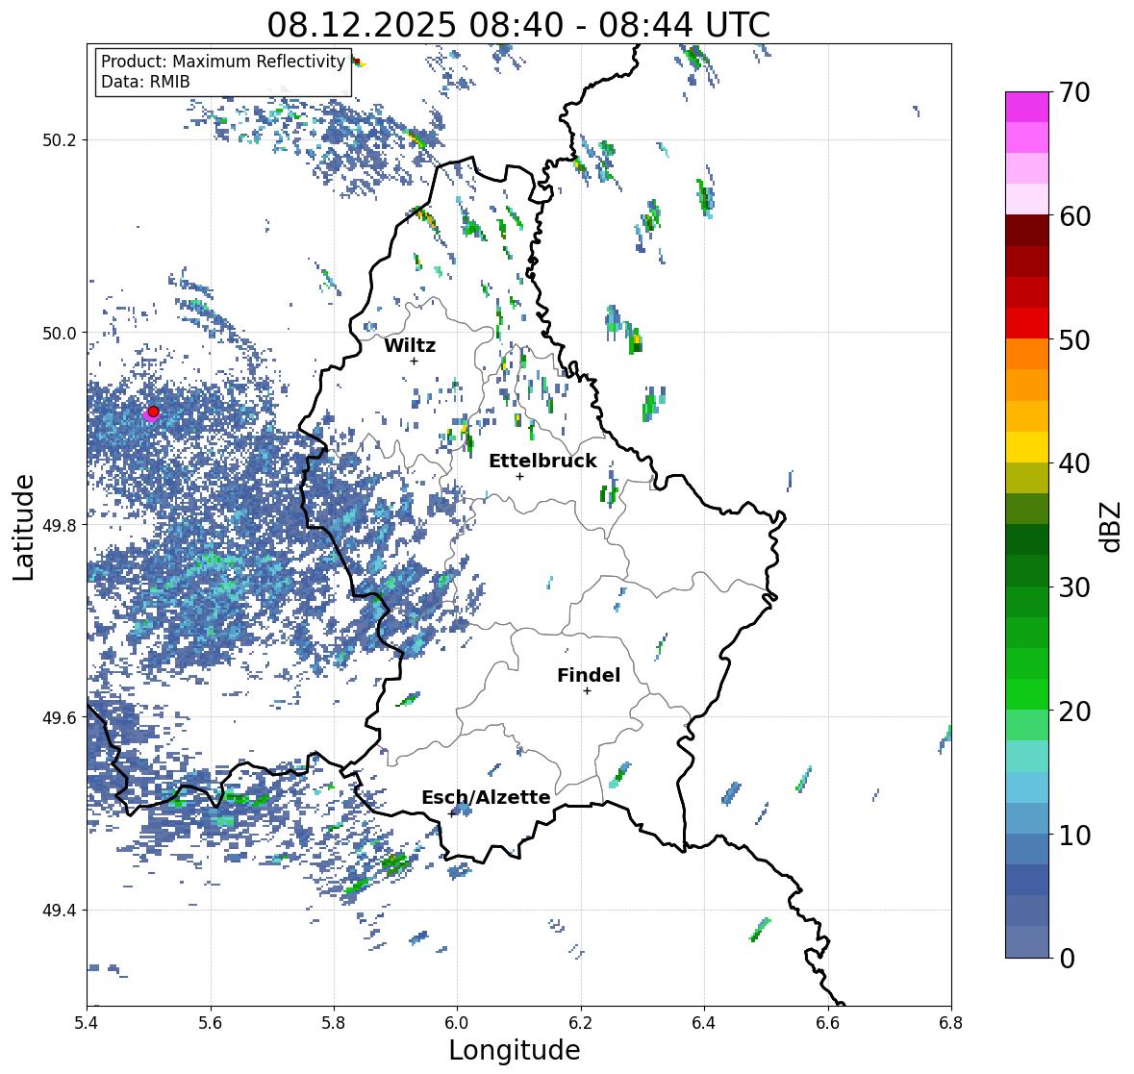Screen dimensions: 1134x1074
Task: Click the 6.6 longitude tick label
Action: tap(828, 1023)
